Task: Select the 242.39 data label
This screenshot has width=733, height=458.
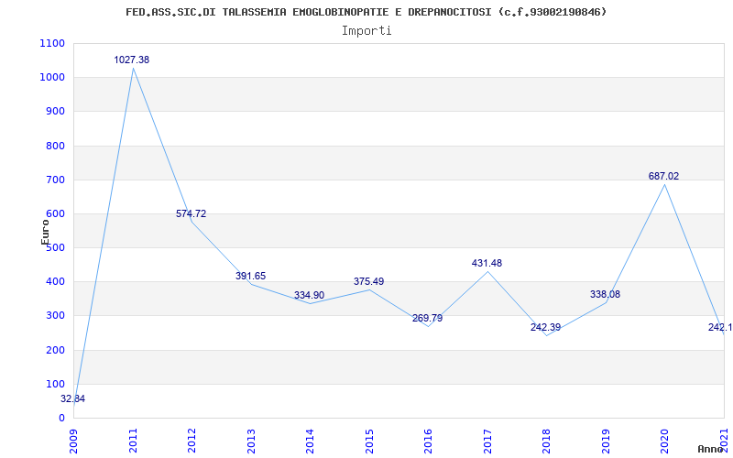Action: pos(545,327)
